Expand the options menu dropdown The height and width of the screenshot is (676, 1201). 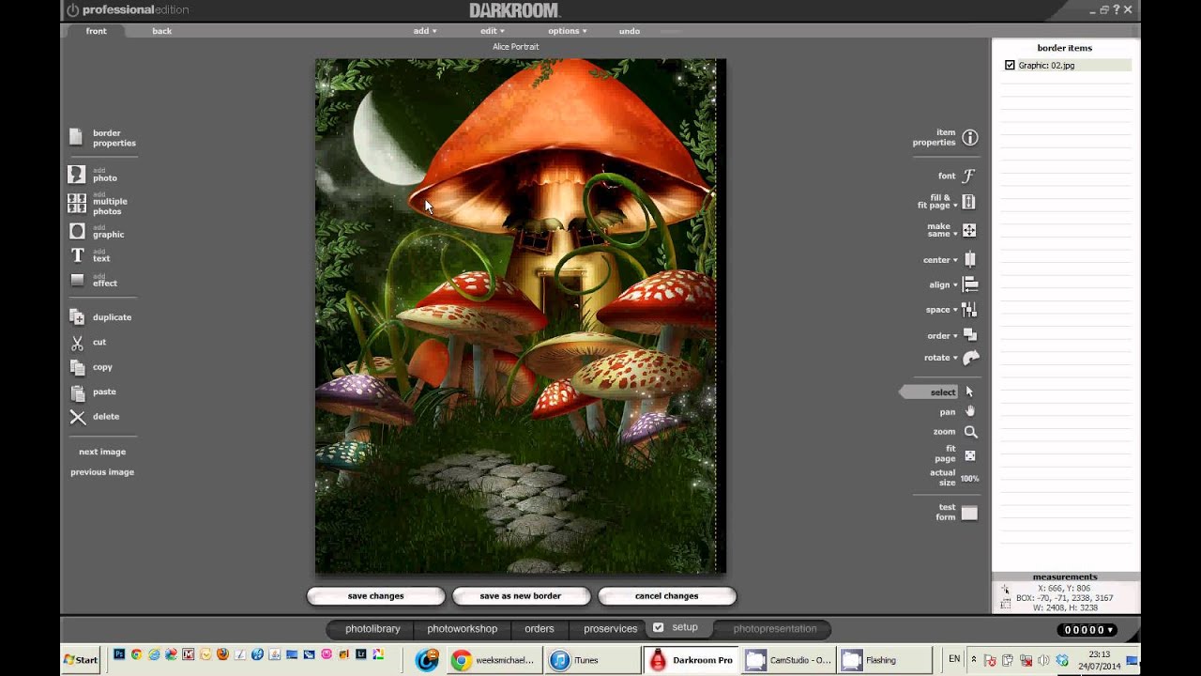tap(568, 31)
